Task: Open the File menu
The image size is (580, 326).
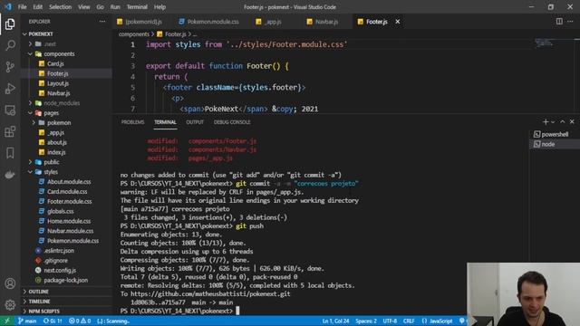Action: (x=22, y=6)
